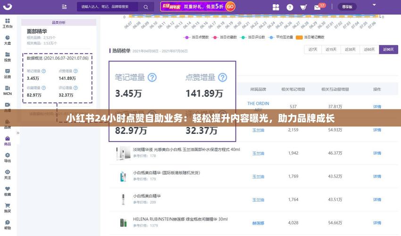401x236 pixels.
Task: Toggle the 平均互动量 legend series
Action: [281, 37]
